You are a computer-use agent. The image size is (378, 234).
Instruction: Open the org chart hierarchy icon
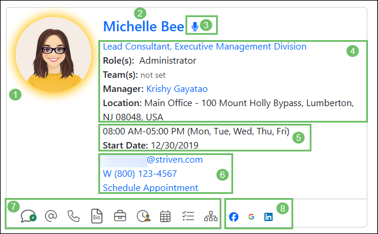click(211, 216)
